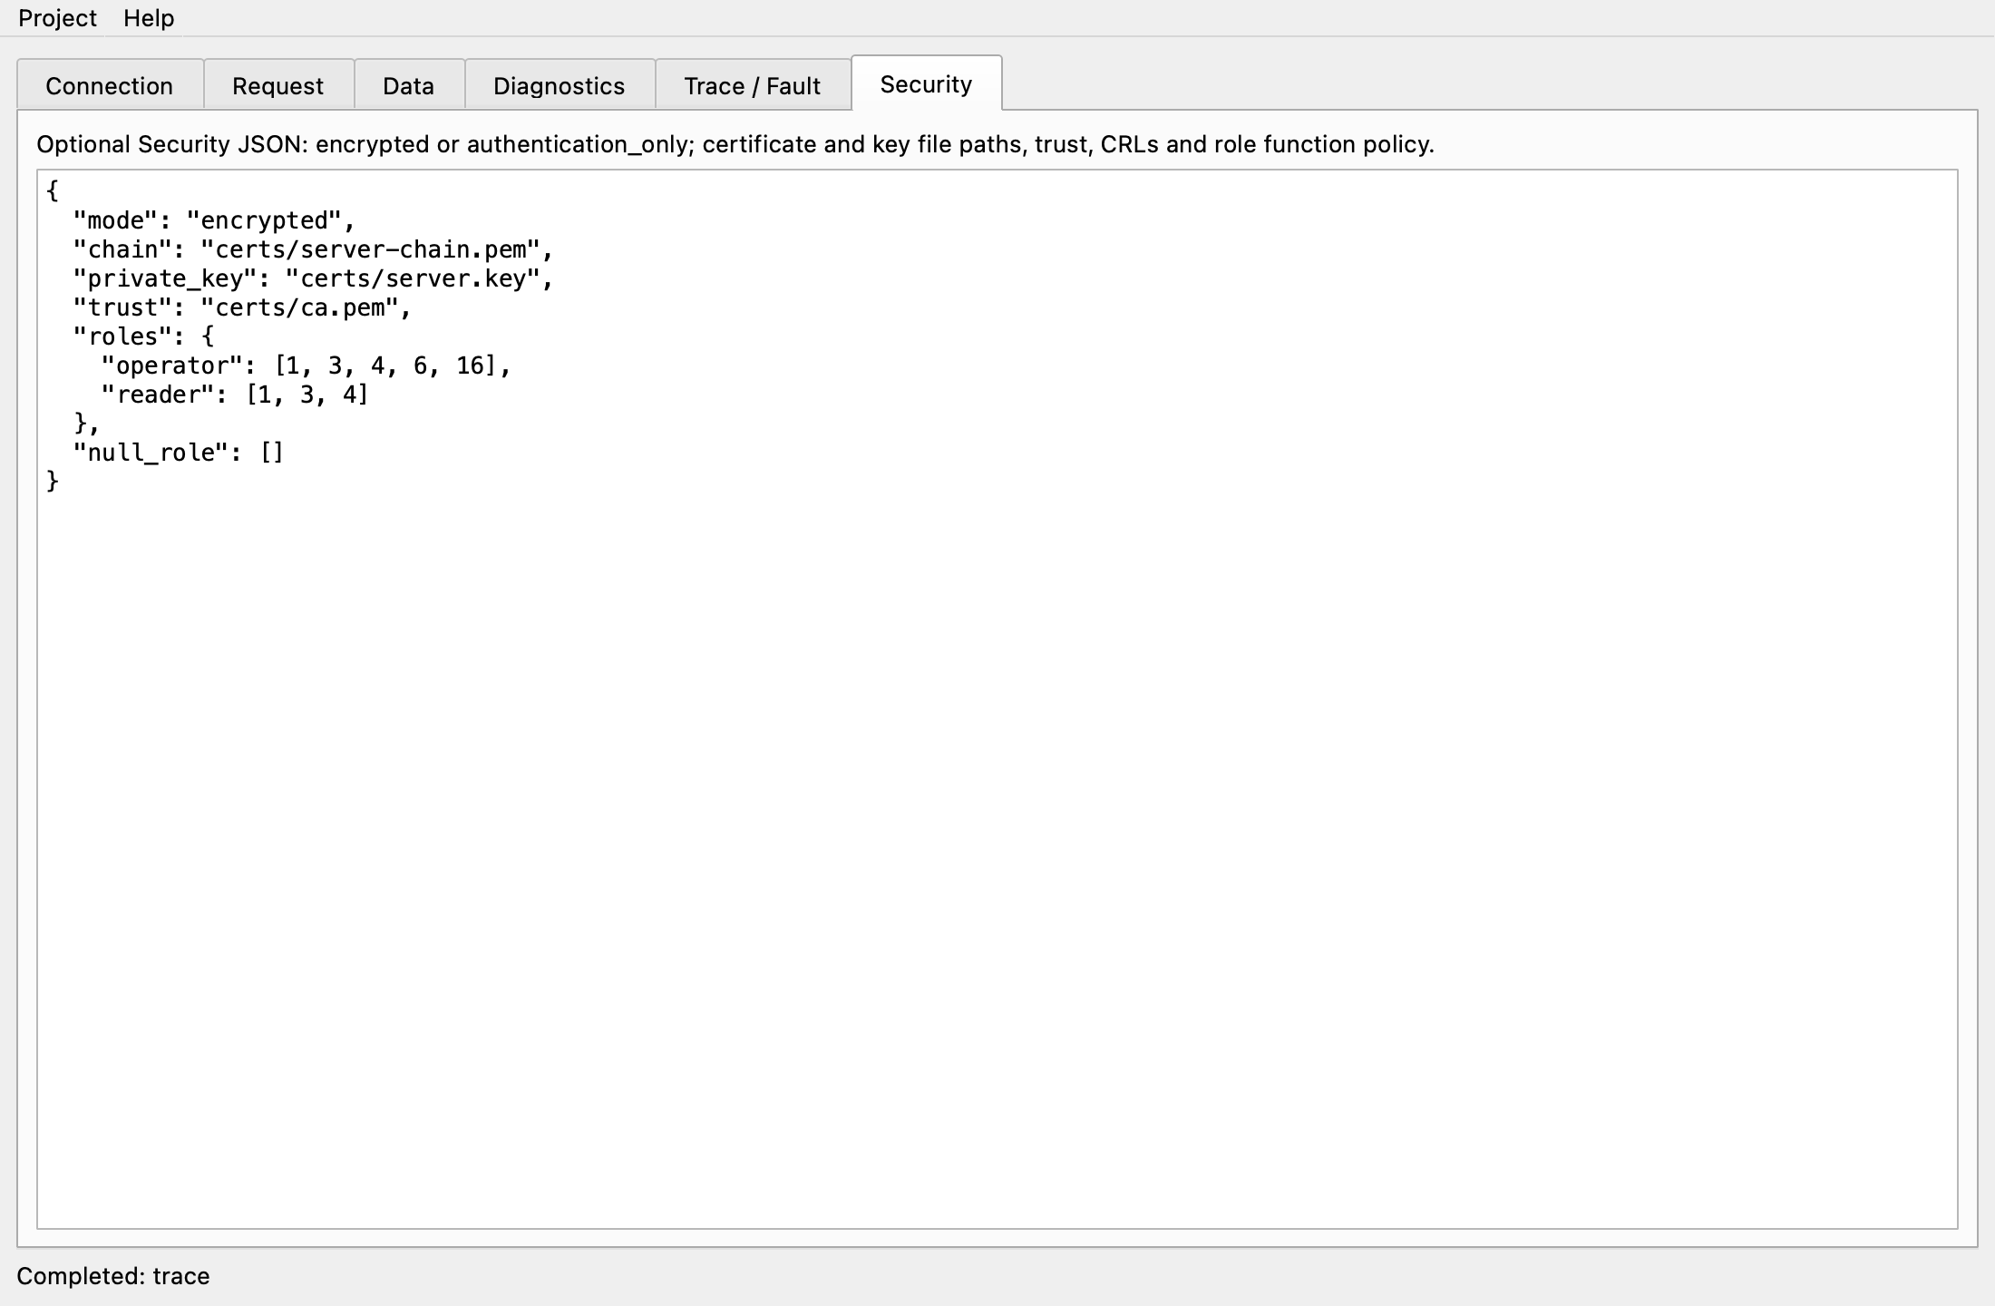Click the "chain" certs/server-chain.pem line
Viewport: 1995px width, 1306px height.
click(313, 249)
